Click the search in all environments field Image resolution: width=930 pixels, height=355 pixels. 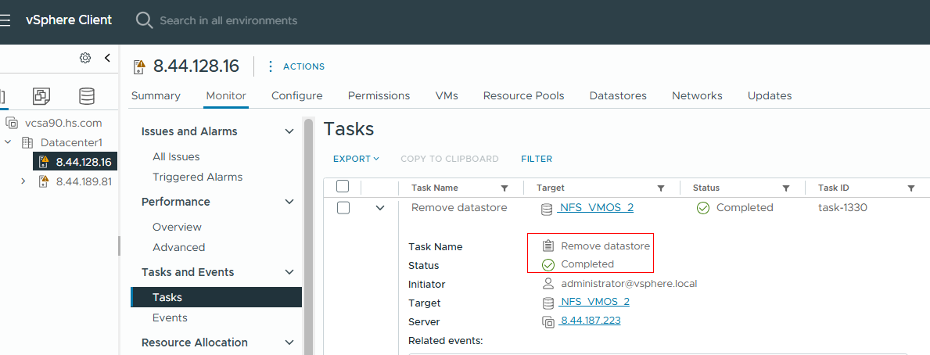229,20
